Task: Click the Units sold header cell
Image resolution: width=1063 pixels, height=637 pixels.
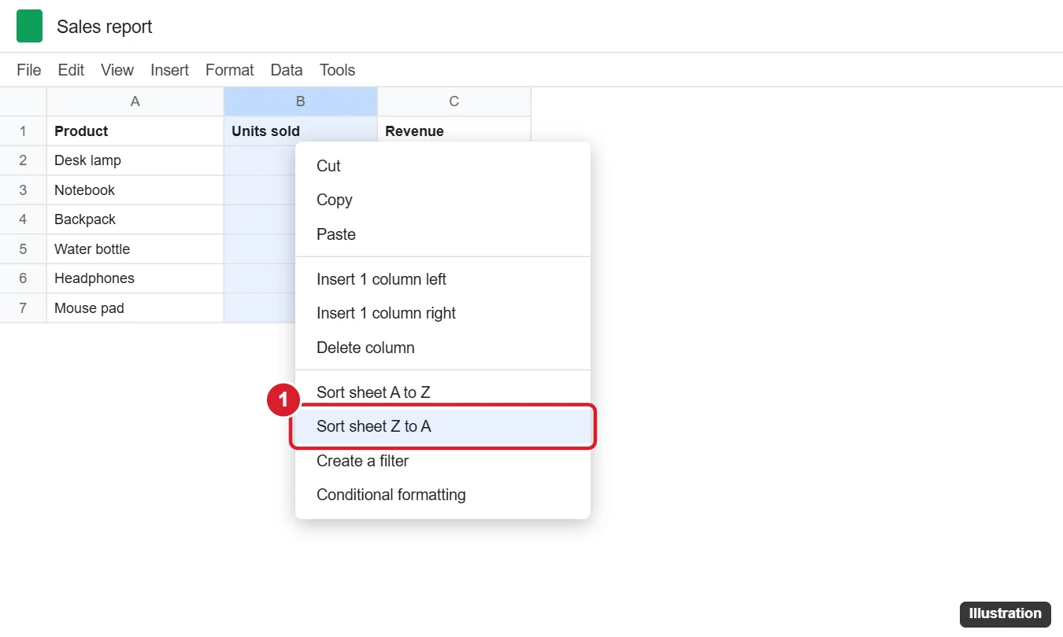Action: 301,131
